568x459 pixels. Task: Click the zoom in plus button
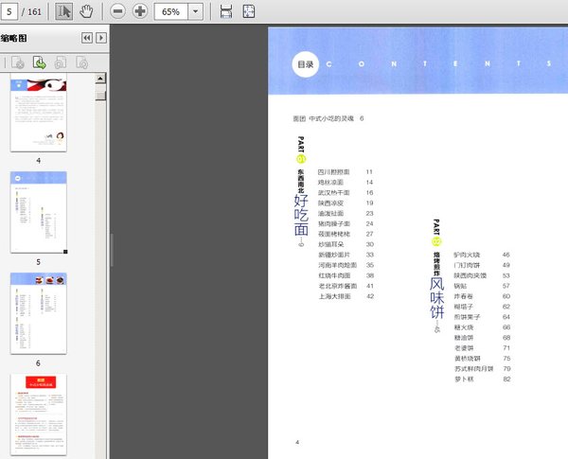tap(140, 11)
